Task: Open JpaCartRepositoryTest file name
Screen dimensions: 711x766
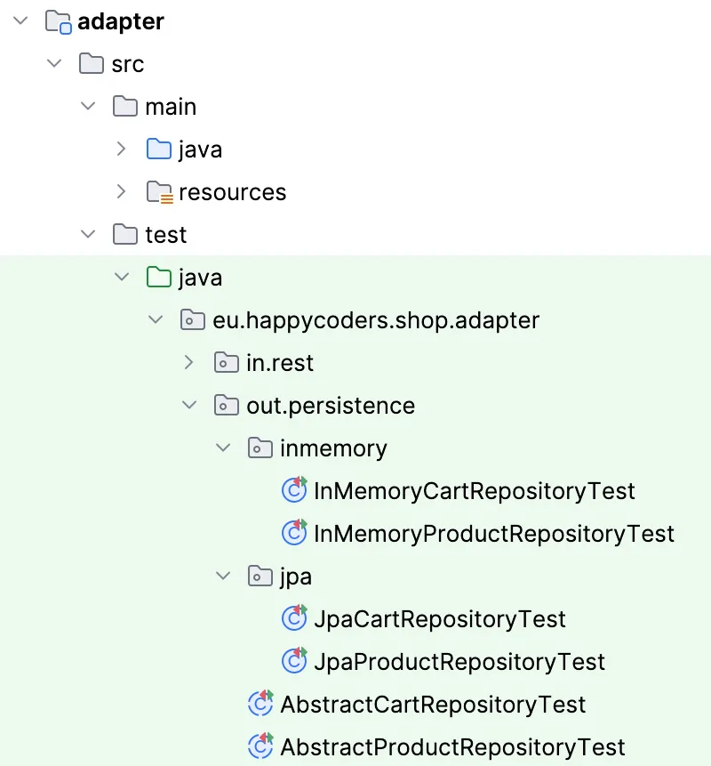Action: click(440, 619)
